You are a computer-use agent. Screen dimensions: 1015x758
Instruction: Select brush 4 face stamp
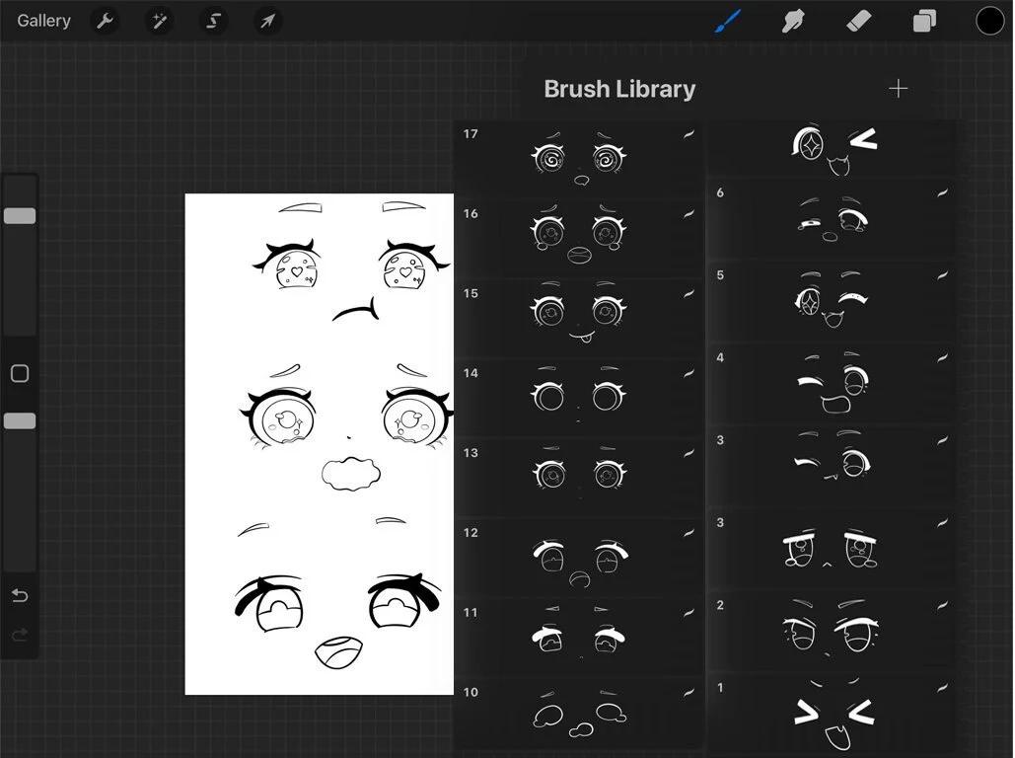(833, 385)
